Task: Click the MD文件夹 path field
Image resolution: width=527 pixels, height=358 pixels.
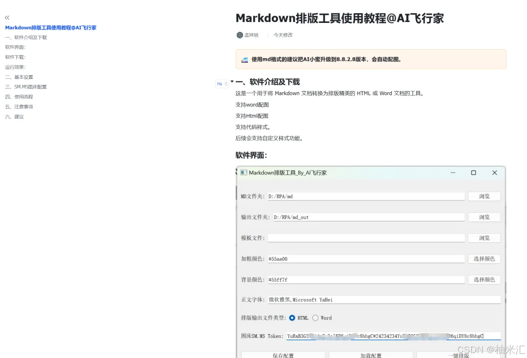Action: point(366,197)
